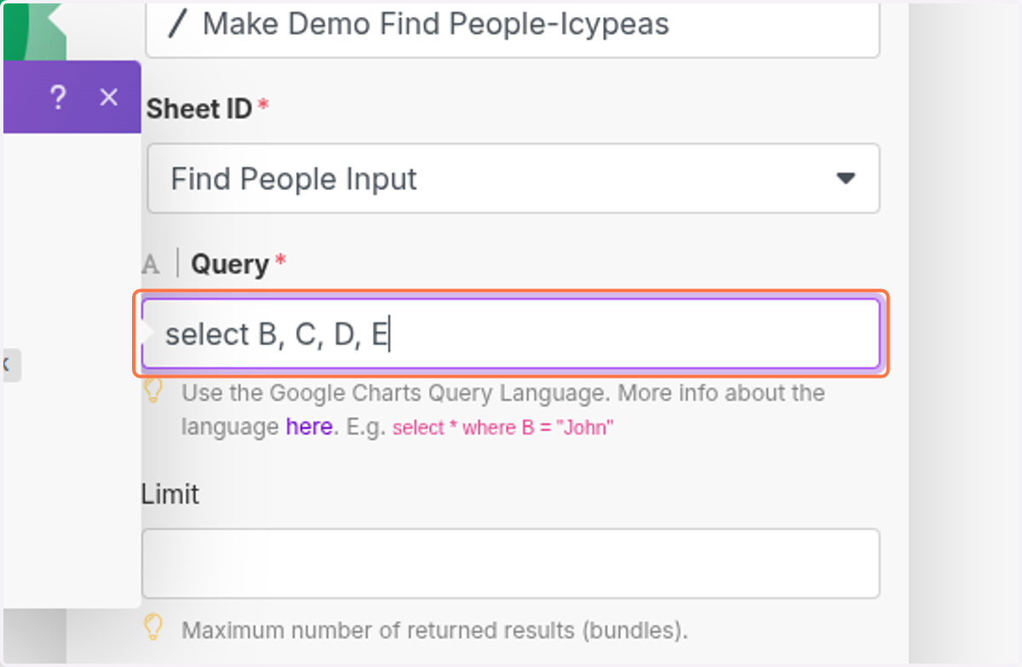The image size is (1022, 667).
Task: Click the Maximum number of returned results hint
Action: 434,630
